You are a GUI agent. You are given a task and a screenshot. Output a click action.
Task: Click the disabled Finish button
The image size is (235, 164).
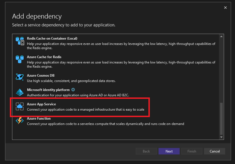point(192,151)
